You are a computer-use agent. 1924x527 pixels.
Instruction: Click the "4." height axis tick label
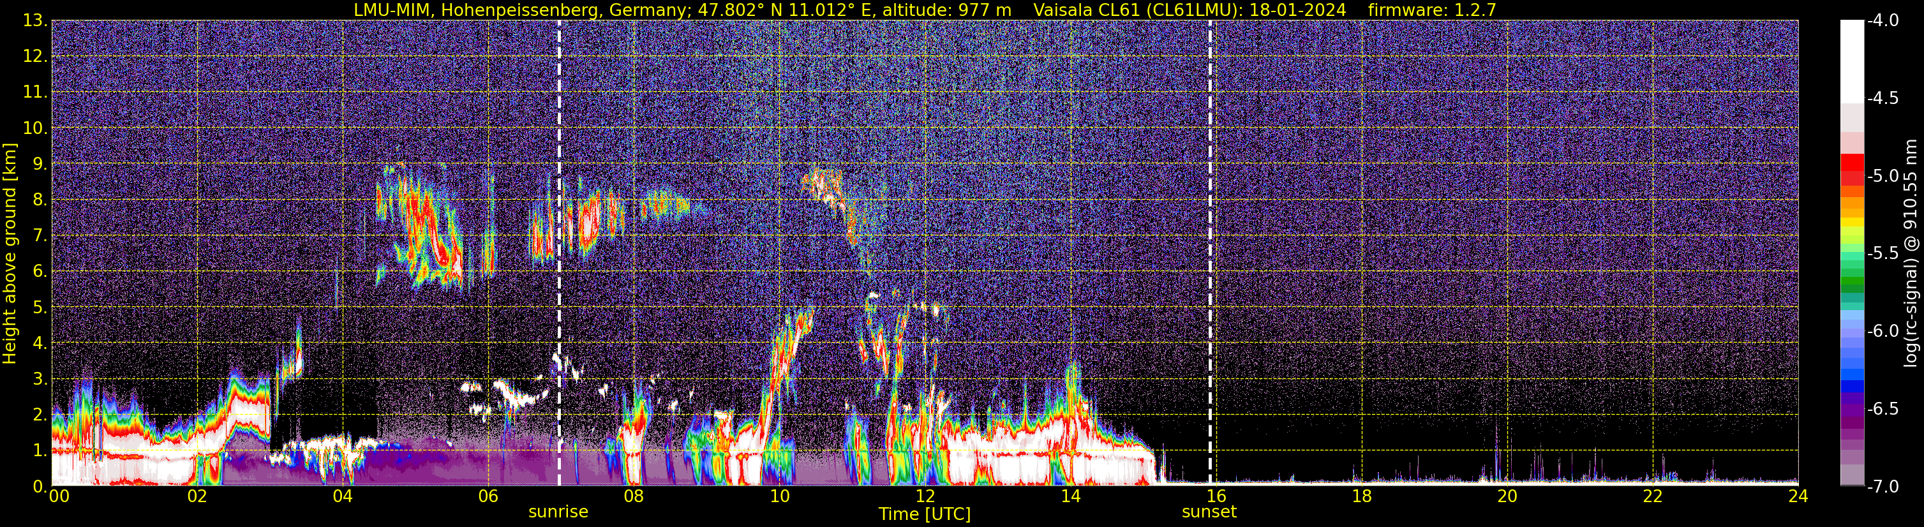[x=39, y=343]
